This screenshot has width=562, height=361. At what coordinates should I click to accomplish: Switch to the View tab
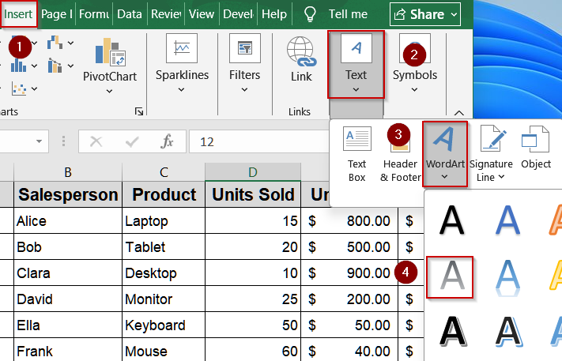pos(202,14)
